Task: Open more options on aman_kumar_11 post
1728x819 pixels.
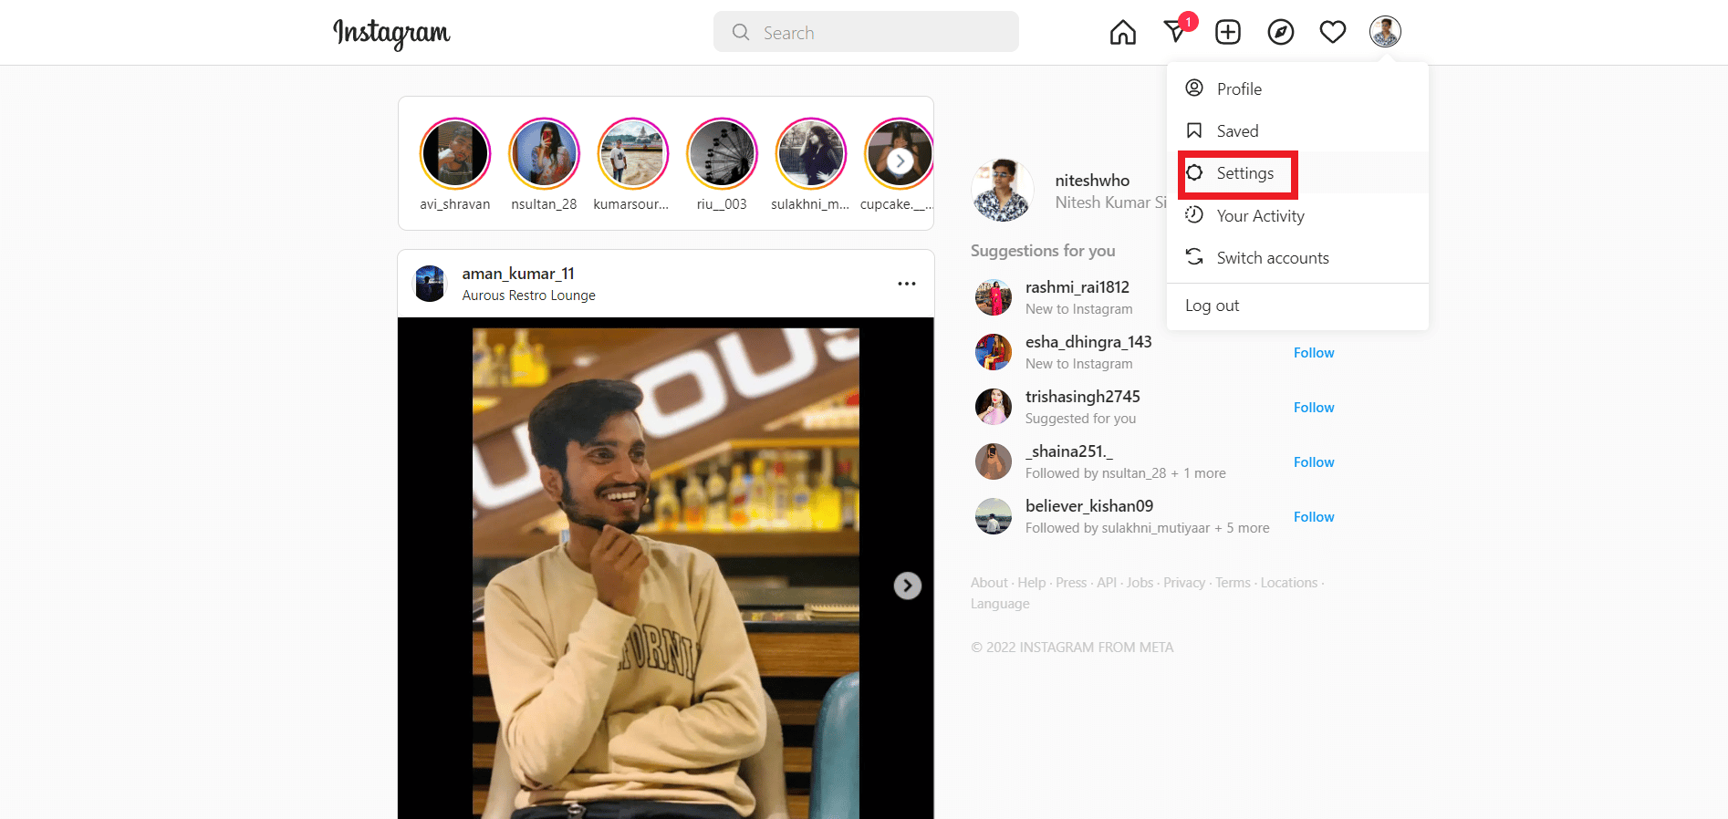Action: 906,284
